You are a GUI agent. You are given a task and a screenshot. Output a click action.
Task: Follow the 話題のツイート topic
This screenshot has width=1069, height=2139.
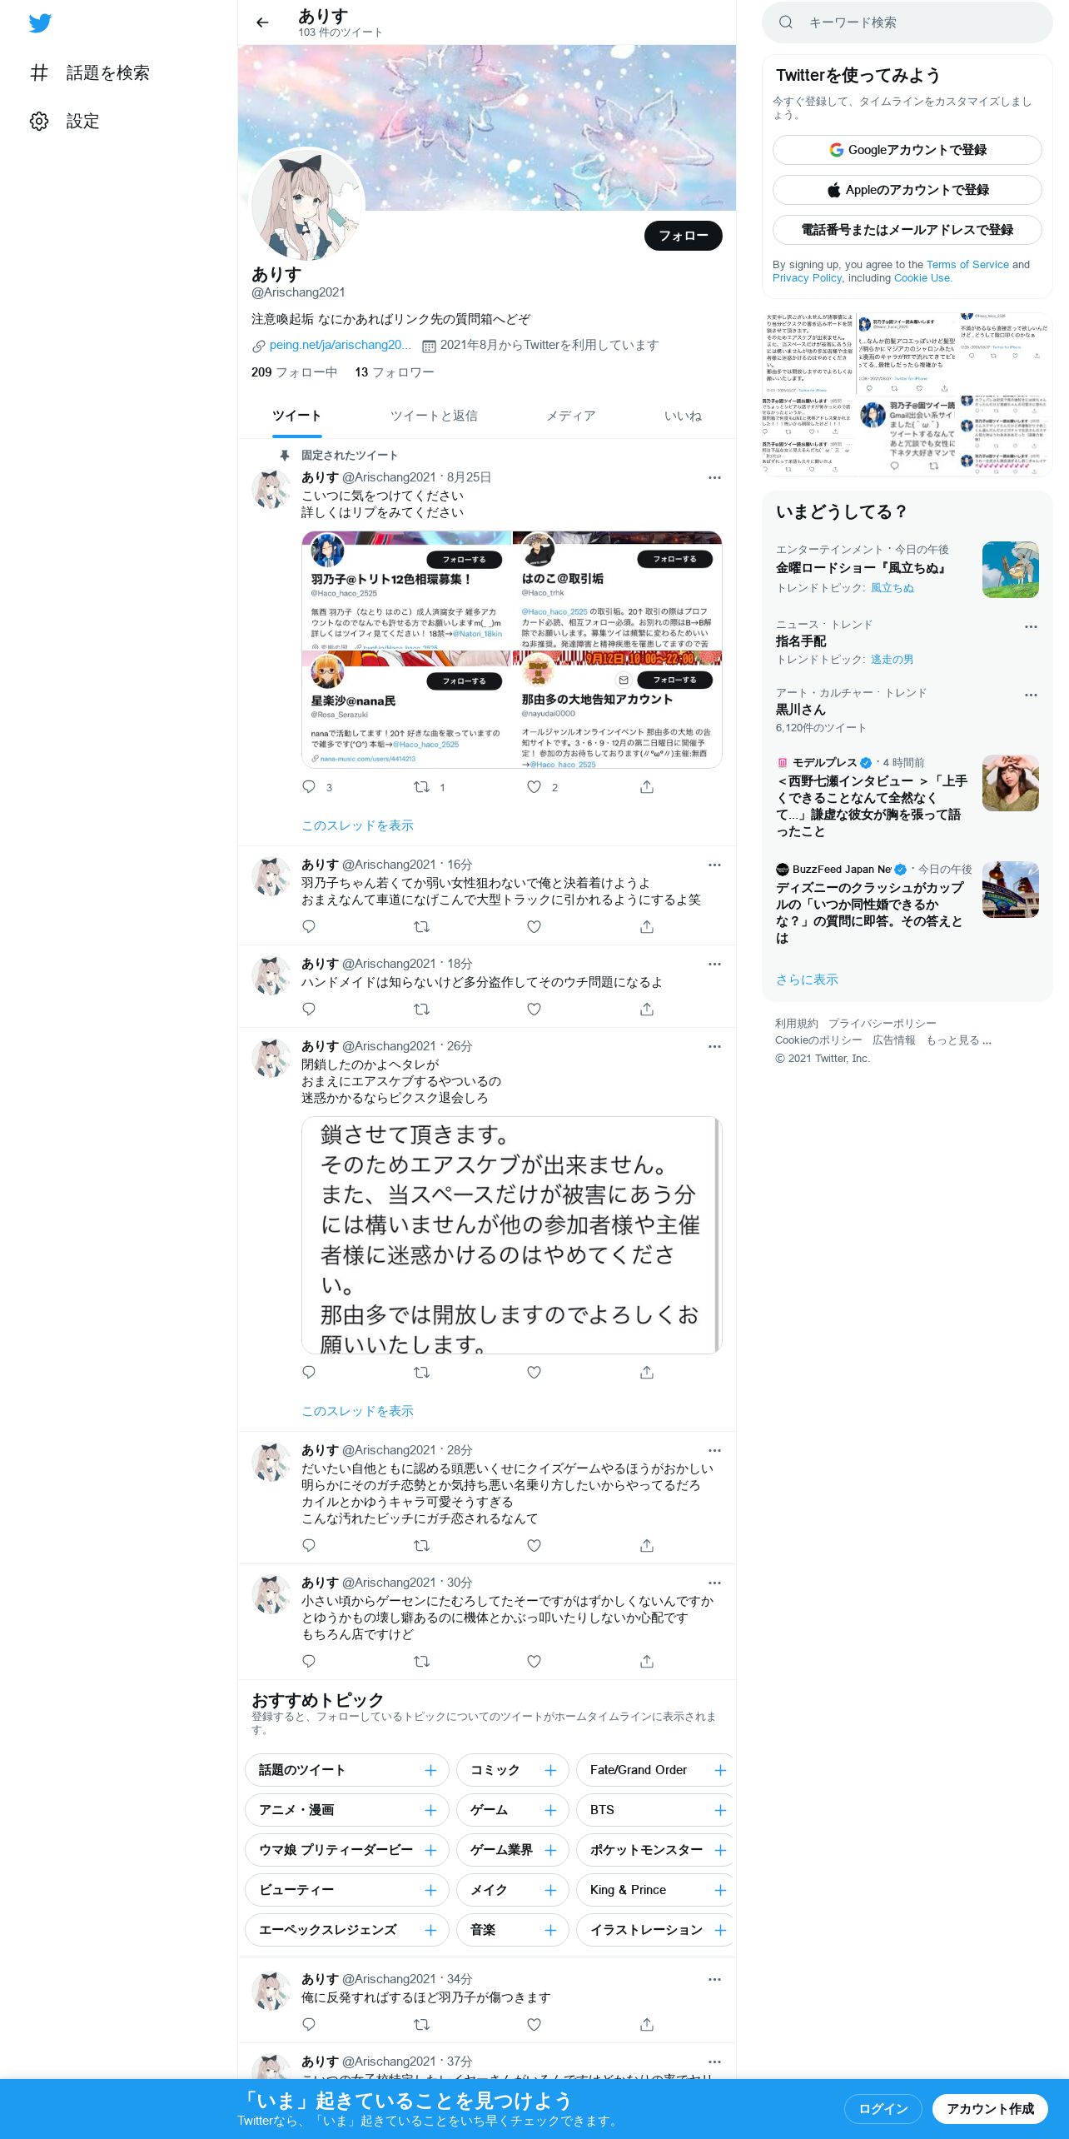click(430, 1770)
